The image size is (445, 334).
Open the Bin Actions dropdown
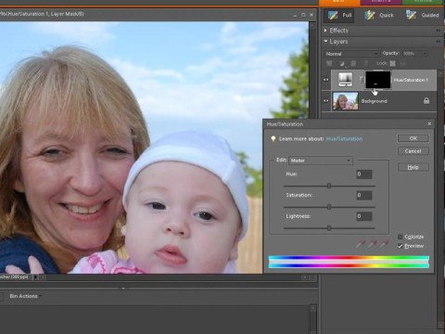[x=25, y=296]
